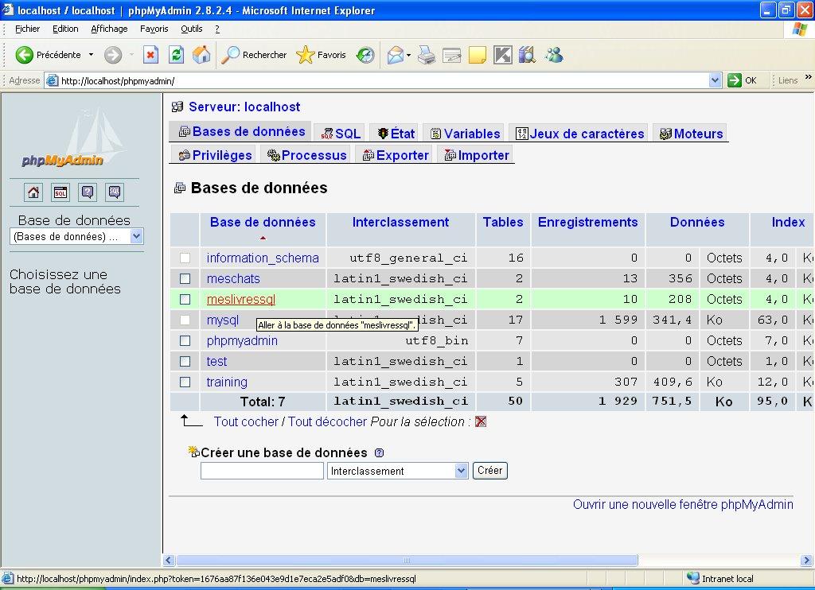Open the SQL query window icon
Image resolution: width=815 pixels, height=590 pixels.
coord(60,192)
